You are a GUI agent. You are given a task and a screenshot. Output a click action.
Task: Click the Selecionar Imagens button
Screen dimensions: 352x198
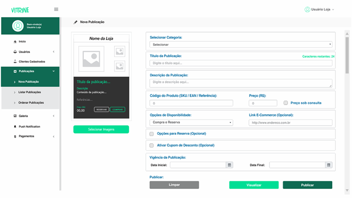pyautogui.click(x=101, y=129)
